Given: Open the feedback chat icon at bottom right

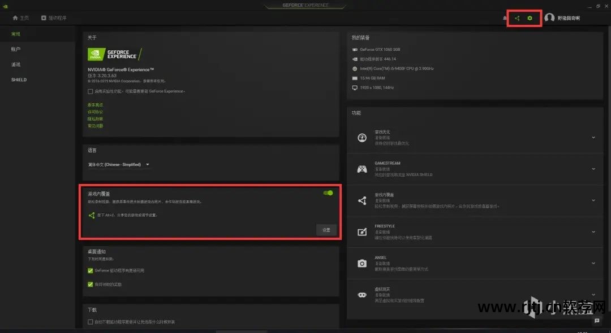Looking at the screenshot, I should [597, 321].
